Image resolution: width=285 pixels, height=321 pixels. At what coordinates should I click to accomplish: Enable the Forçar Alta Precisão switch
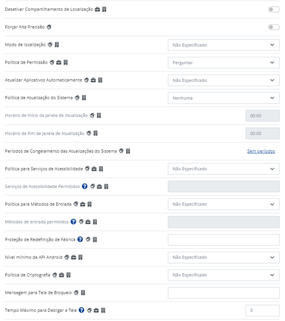274,27
